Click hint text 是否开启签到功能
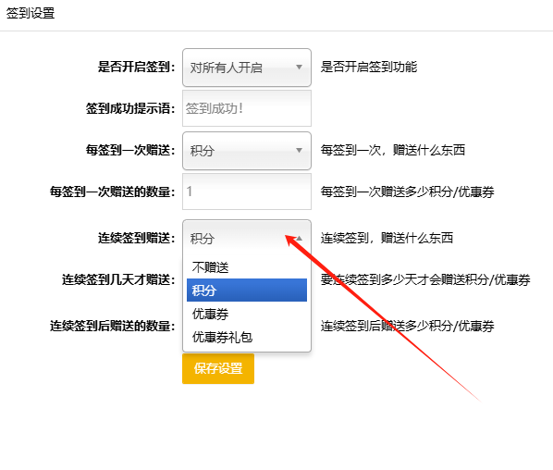 click(x=369, y=67)
